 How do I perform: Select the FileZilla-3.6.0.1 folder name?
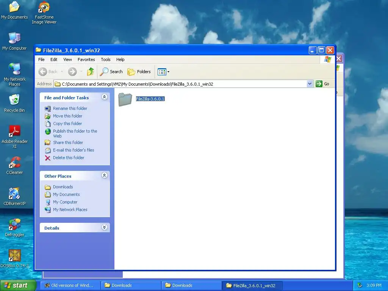pos(150,99)
